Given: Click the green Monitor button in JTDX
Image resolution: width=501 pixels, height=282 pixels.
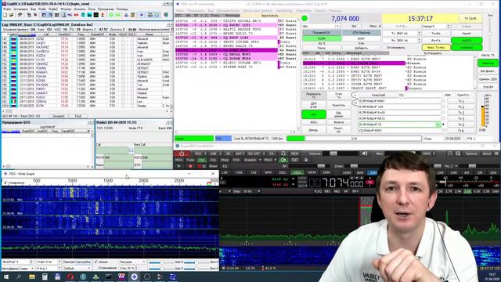Looking at the screenshot, I should point(488,63).
